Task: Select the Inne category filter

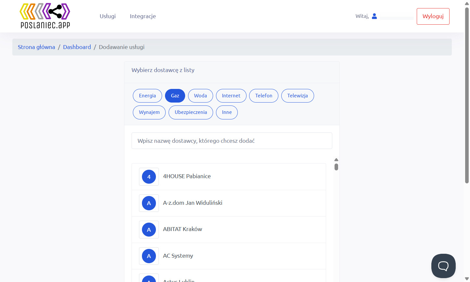Action: point(227,112)
